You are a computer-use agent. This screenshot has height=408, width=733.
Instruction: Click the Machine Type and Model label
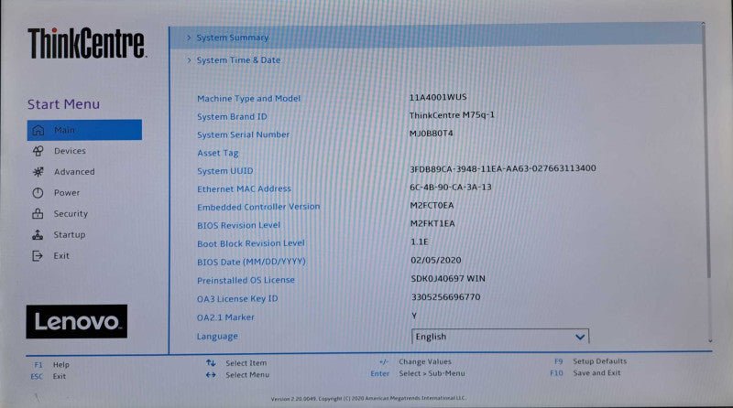(x=248, y=99)
